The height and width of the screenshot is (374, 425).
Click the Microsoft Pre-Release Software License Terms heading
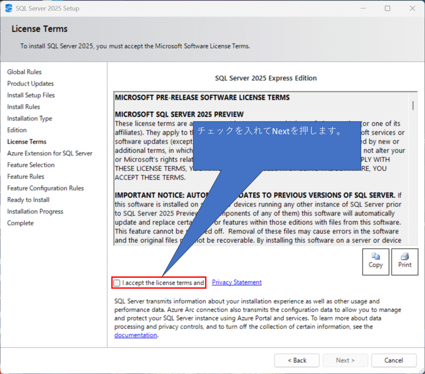[202, 97]
